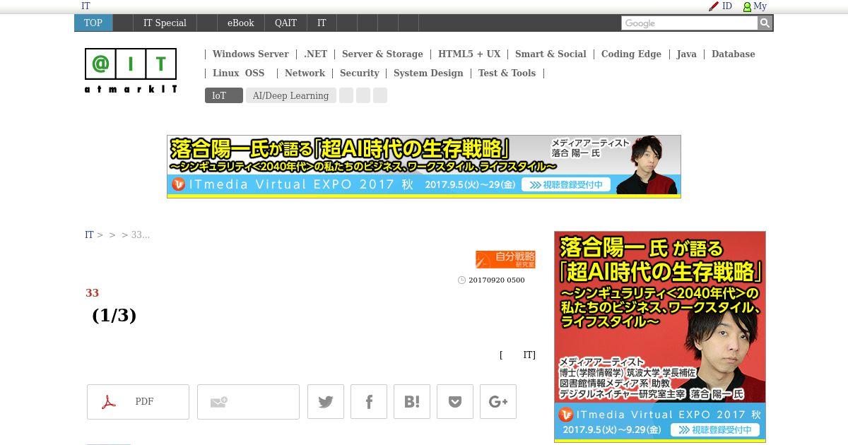Click the My account person icon

747,7
